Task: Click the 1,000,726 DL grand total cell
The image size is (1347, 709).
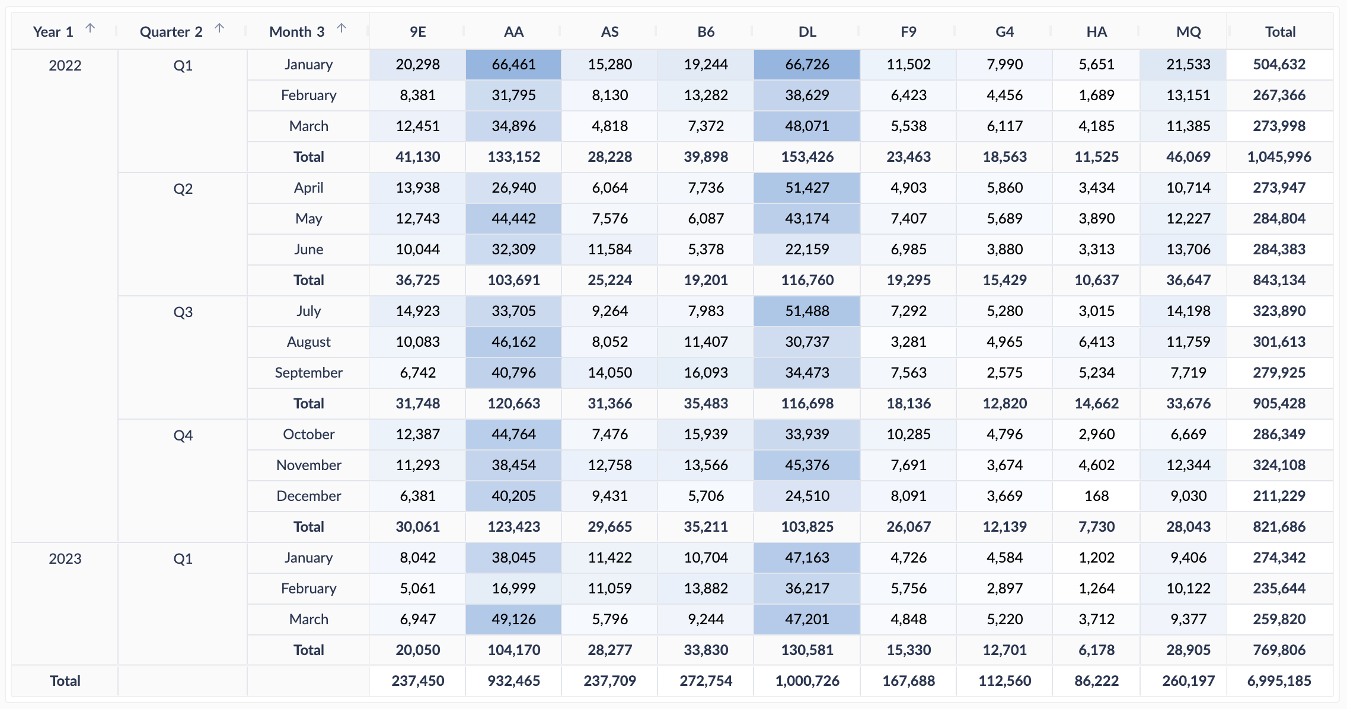Action: pyautogui.click(x=807, y=681)
